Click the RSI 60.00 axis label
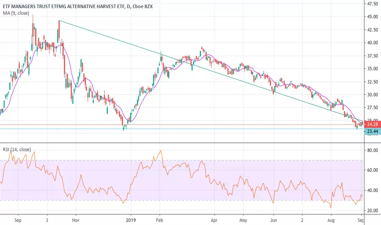381x225 pixels. tap(372, 170)
